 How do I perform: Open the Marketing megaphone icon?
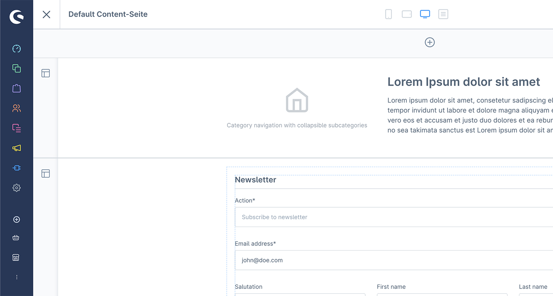[x=17, y=148]
